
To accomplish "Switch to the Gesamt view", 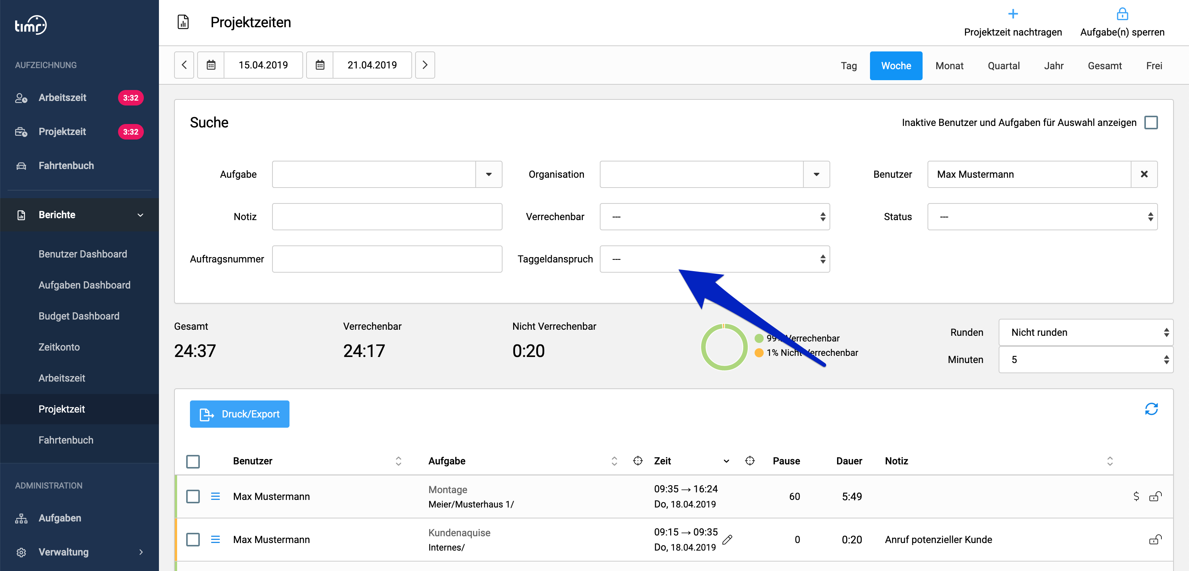I will pyautogui.click(x=1105, y=65).
